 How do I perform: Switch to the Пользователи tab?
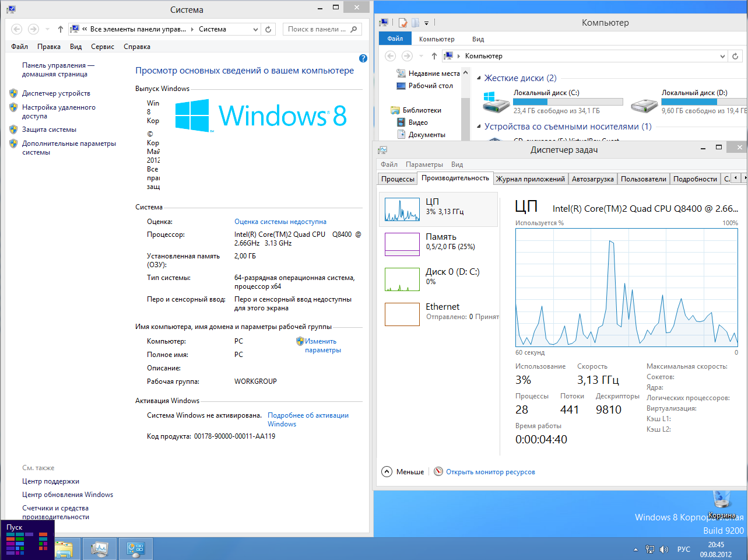point(644,179)
